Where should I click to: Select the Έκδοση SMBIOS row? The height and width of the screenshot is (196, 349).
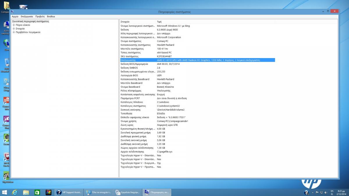(197, 68)
